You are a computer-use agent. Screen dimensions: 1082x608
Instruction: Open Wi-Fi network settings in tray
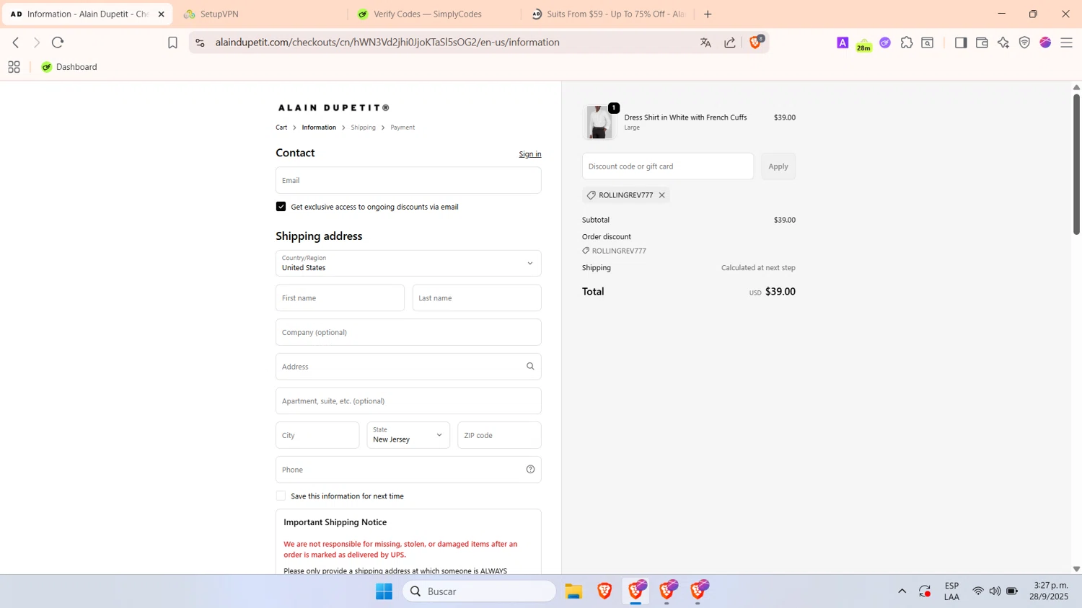point(978,591)
